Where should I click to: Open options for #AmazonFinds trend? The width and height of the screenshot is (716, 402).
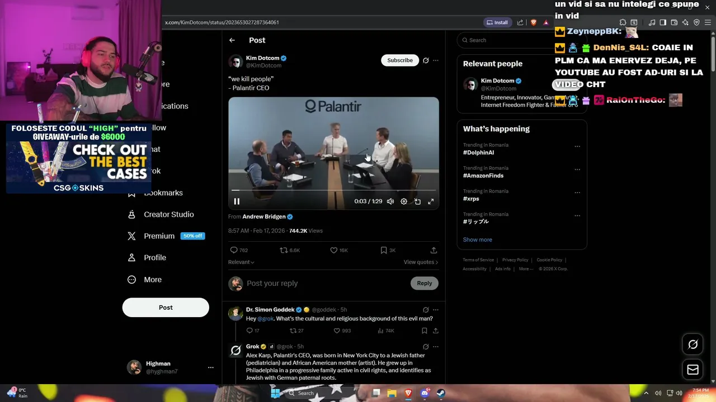577,170
